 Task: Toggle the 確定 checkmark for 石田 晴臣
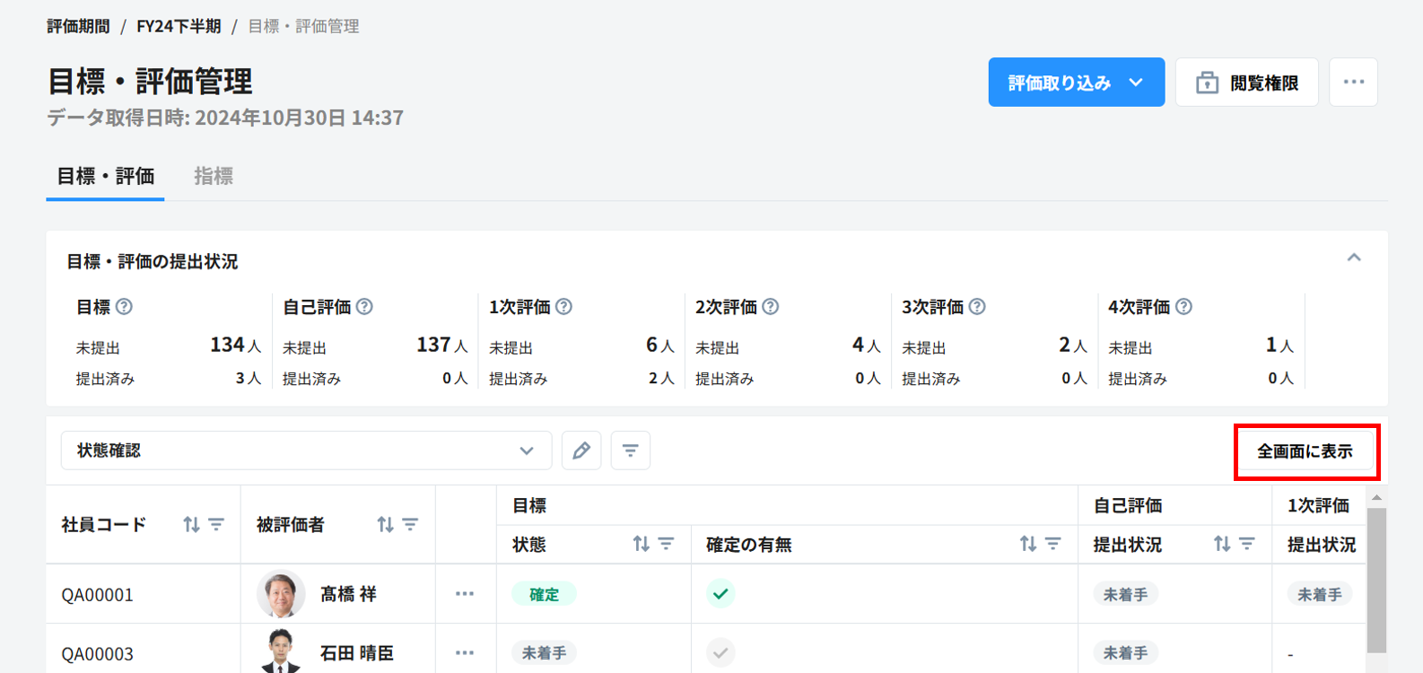[720, 653]
